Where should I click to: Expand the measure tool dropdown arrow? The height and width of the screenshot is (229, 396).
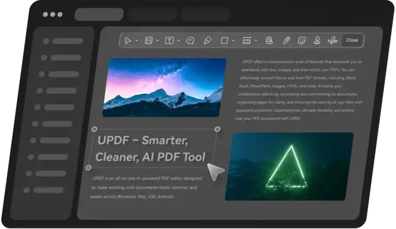pos(256,40)
